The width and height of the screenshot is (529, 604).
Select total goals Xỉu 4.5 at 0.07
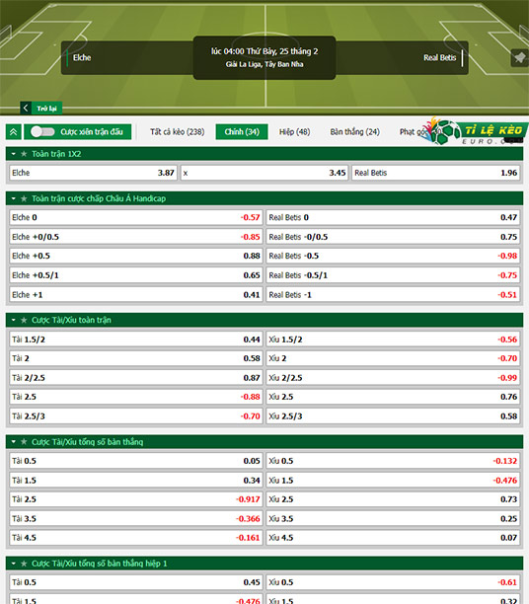click(393, 538)
